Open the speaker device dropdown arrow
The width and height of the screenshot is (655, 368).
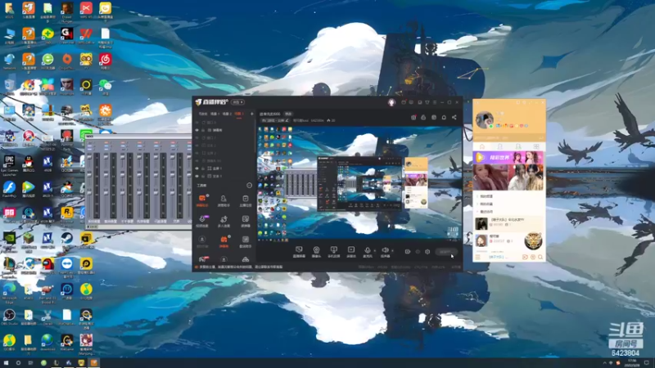392,251
